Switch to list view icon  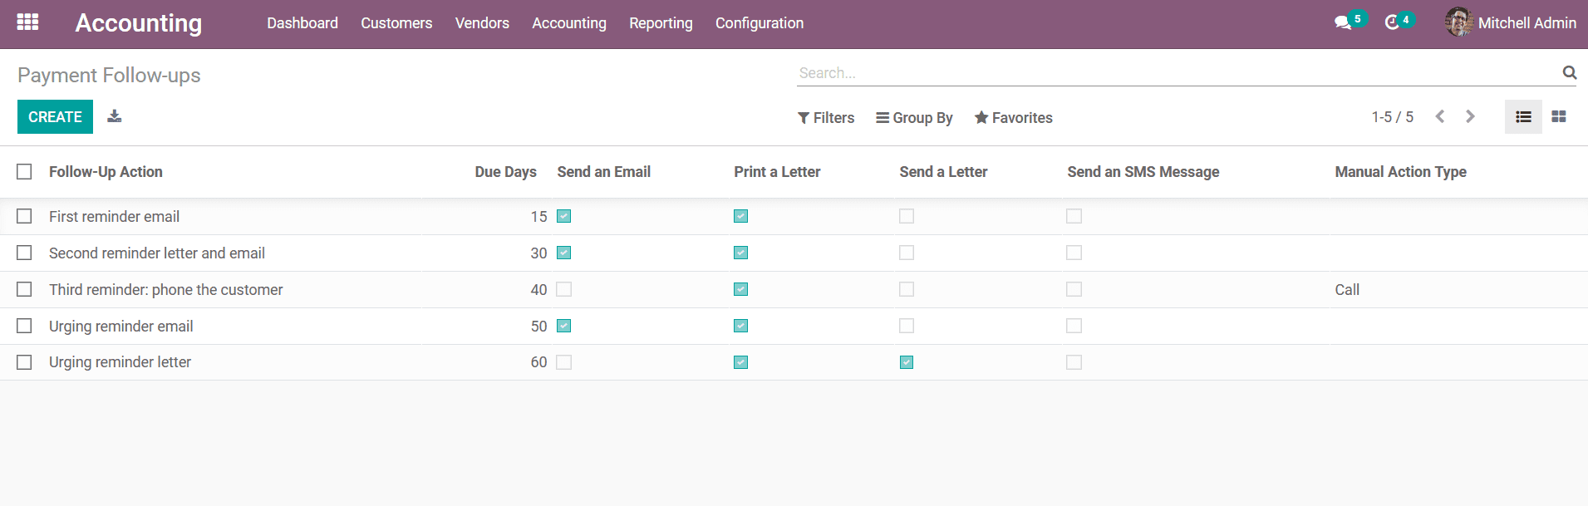[1523, 117]
